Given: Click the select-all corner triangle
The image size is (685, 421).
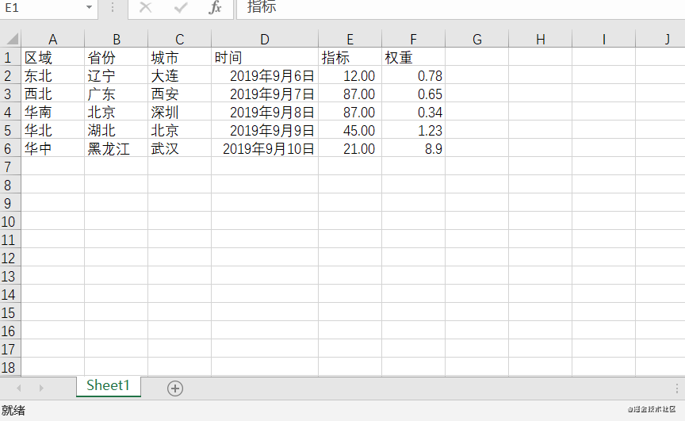Looking at the screenshot, I should (x=11, y=39).
